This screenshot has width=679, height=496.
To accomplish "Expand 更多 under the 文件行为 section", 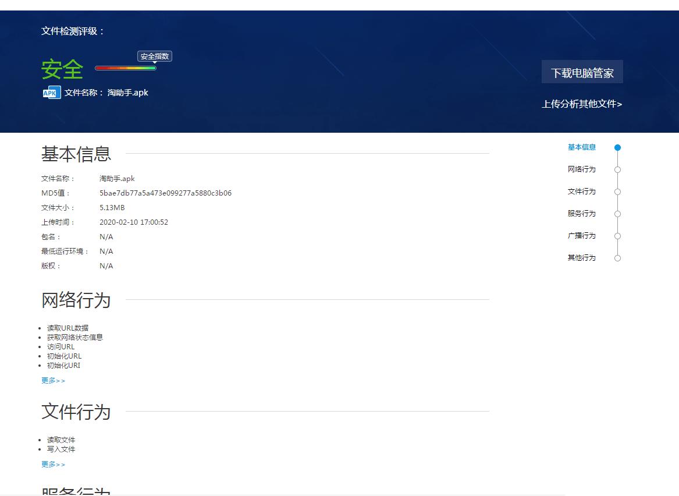I will point(53,464).
